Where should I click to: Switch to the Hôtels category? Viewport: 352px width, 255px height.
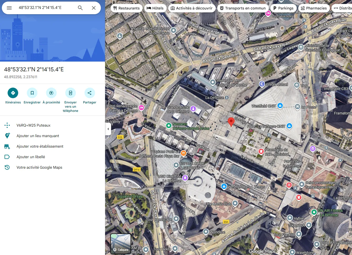pyautogui.click(x=155, y=8)
